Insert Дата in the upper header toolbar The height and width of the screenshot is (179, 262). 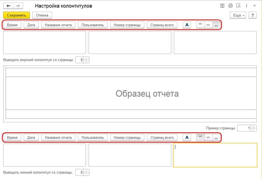(31, 25)
